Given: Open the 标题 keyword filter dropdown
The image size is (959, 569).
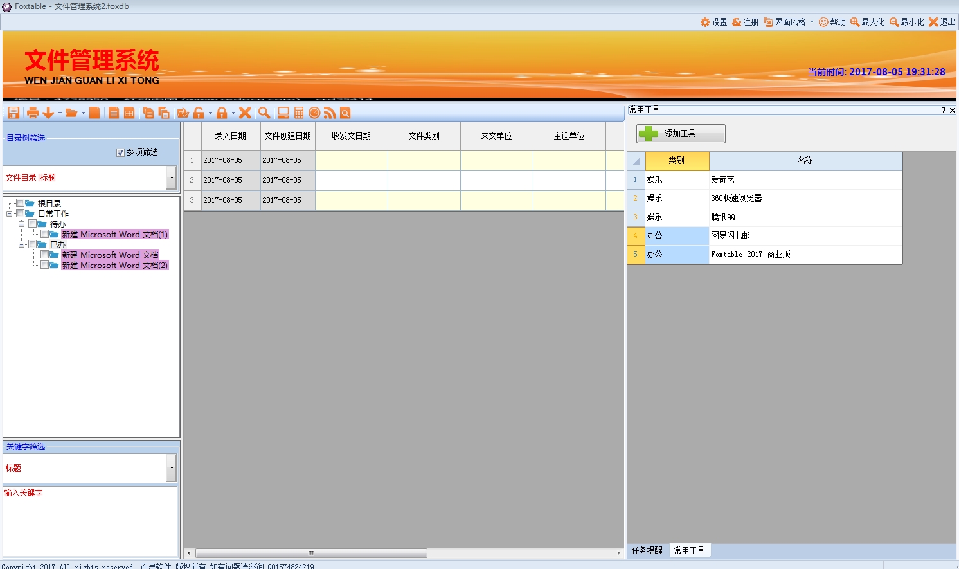Looking at the screenshot, I should pyautogui.click(x=172, y=468).
